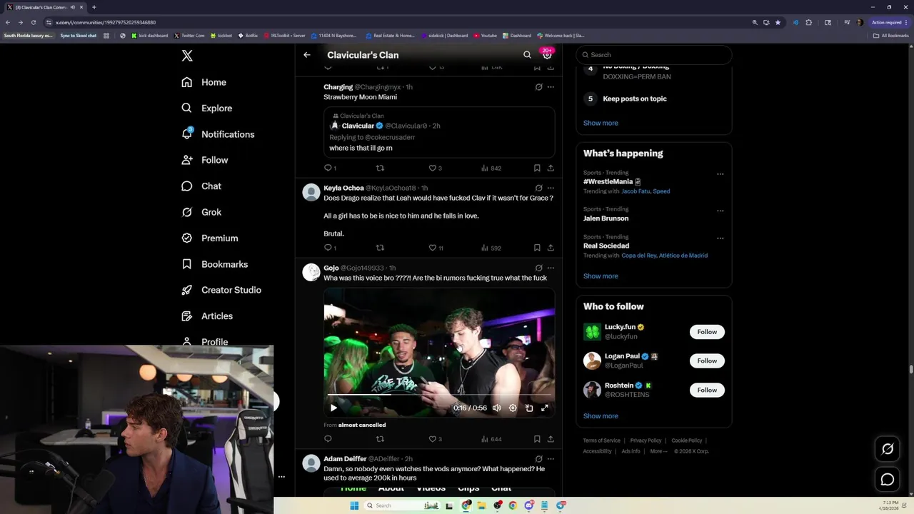Follow Logan Paul
This screenshot has width=914, height=514.
[707, 361]
